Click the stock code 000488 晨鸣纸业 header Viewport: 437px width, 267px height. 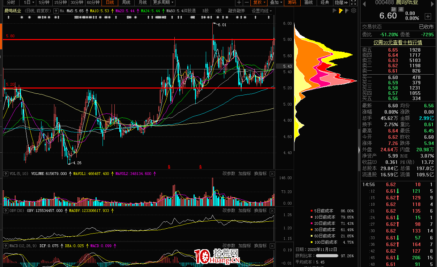[397, 3]
